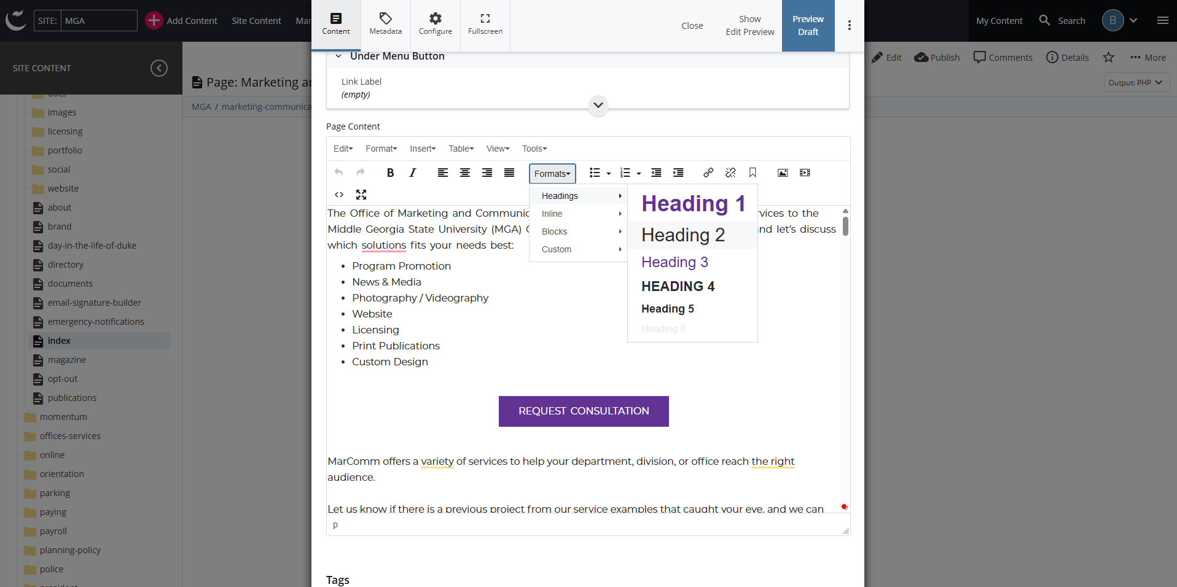The height and width of the screenshot is (587, 1177).
Task: Open the Formats dropdown
Action: pos(552,174)
